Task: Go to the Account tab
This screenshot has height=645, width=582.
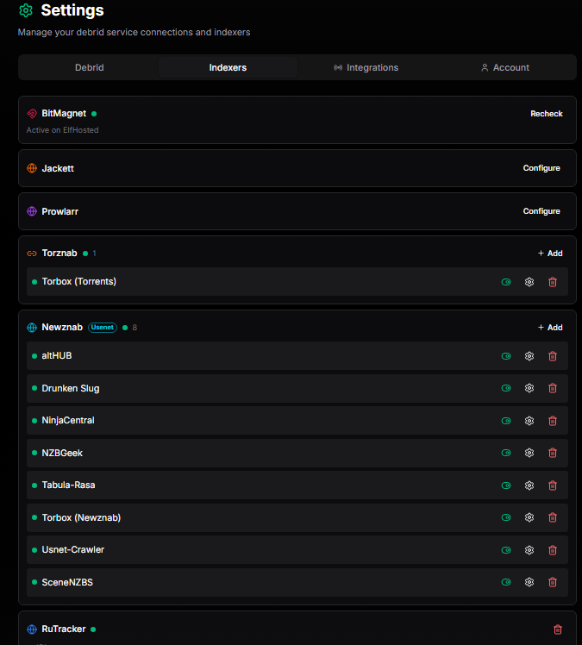Action: click(x=505, y=67)
